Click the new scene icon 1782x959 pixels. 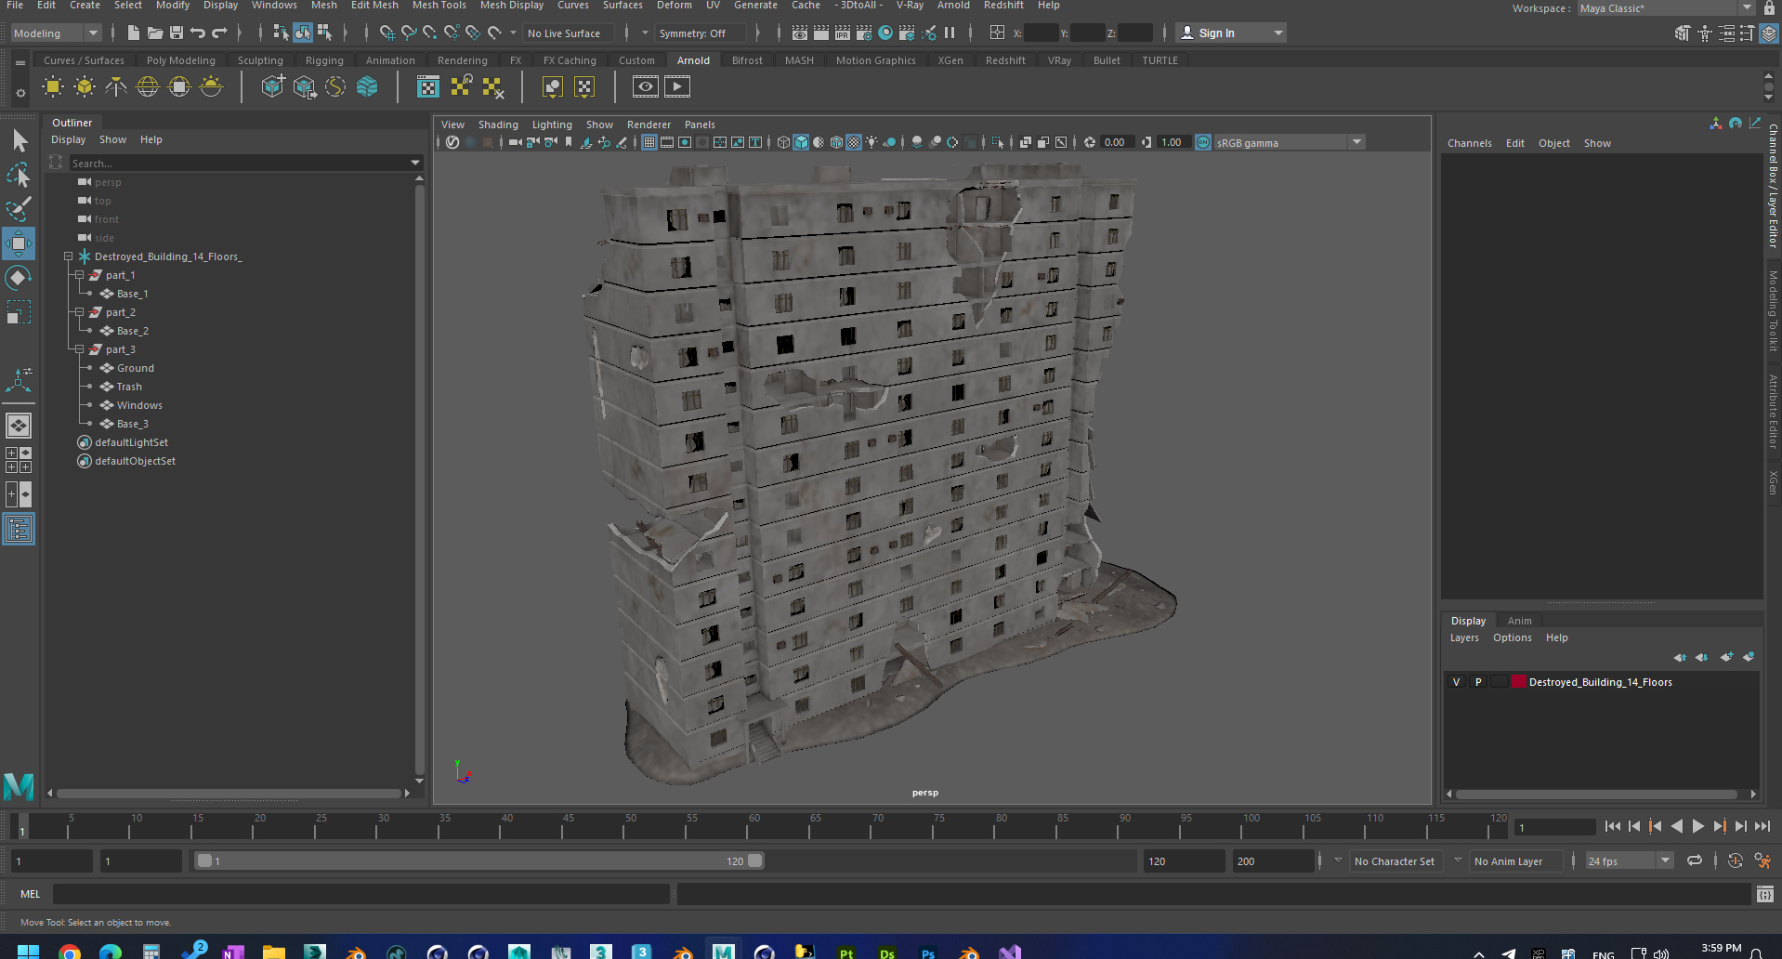[133, 33]
